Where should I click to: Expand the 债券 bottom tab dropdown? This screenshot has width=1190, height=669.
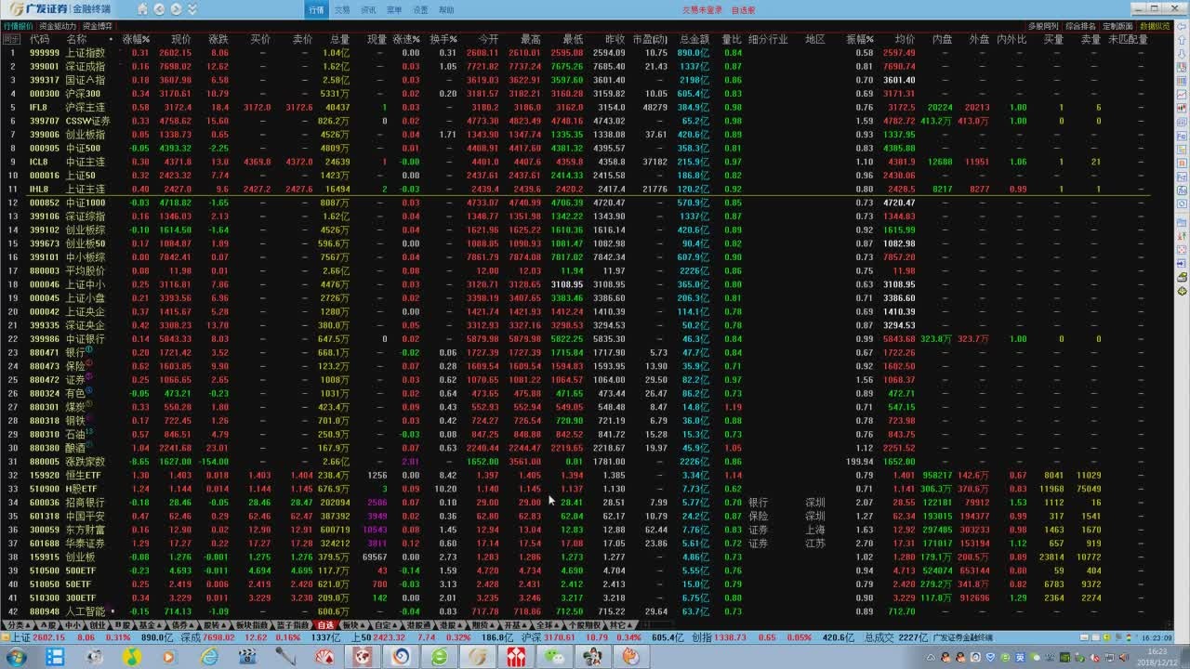pos(191,625)
